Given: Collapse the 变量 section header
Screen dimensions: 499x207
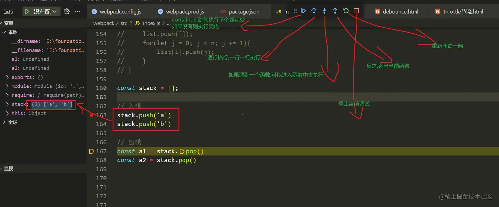Looking at the screenshot, I should 9,23.
